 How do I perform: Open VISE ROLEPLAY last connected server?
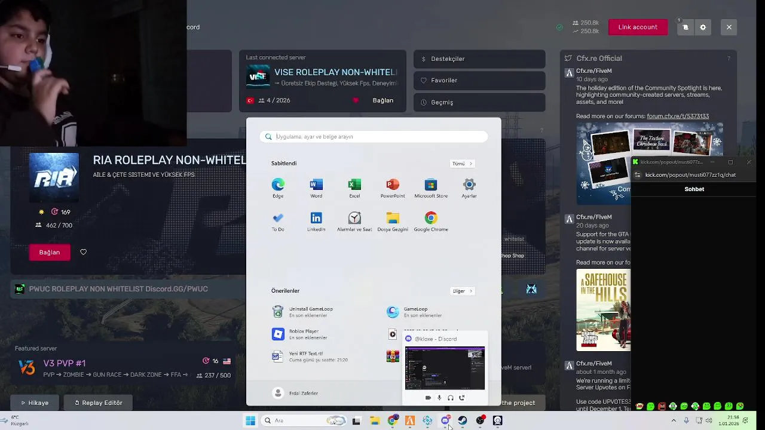[322, 81]
